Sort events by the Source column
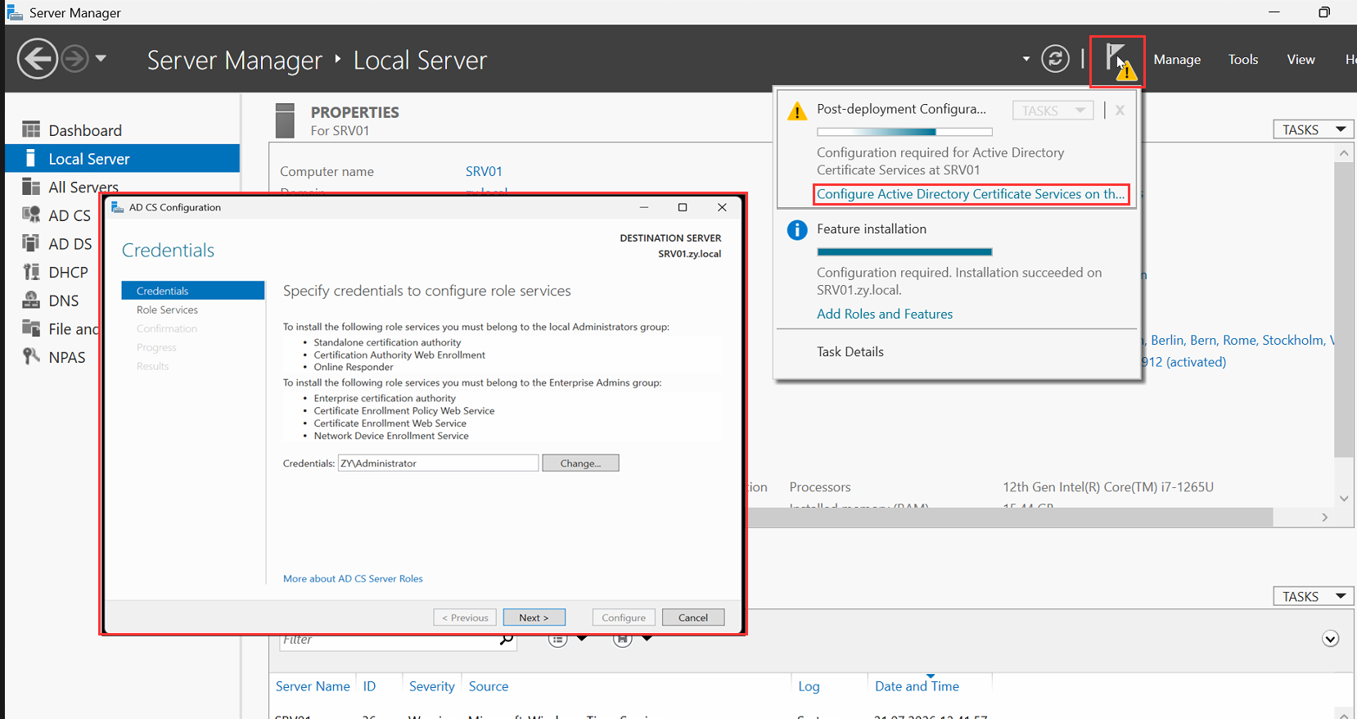This screenshot has height=719, width=1357. (489, 686)
